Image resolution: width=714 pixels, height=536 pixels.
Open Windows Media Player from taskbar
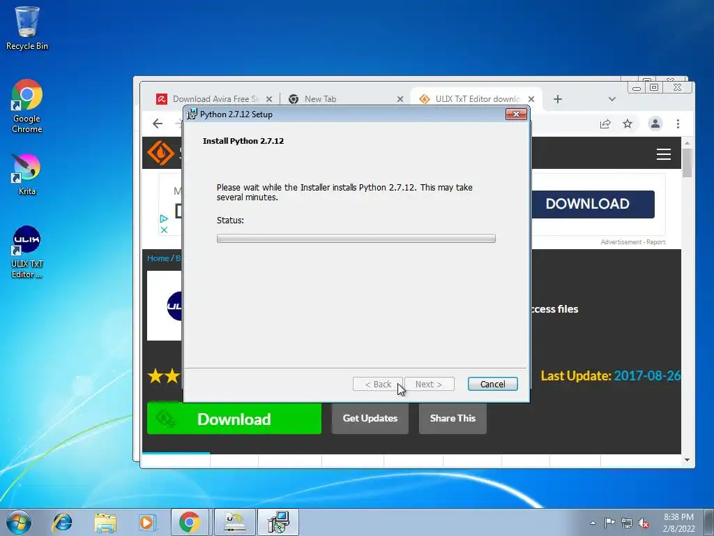tap(146, 522)
